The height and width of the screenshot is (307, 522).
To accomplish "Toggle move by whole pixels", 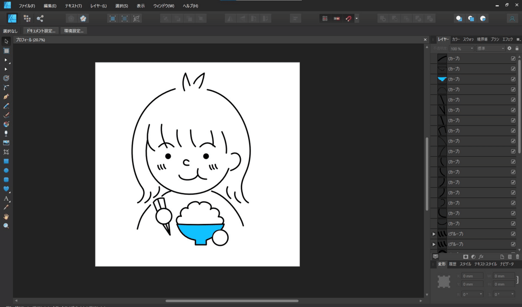I will coord(336,19).
